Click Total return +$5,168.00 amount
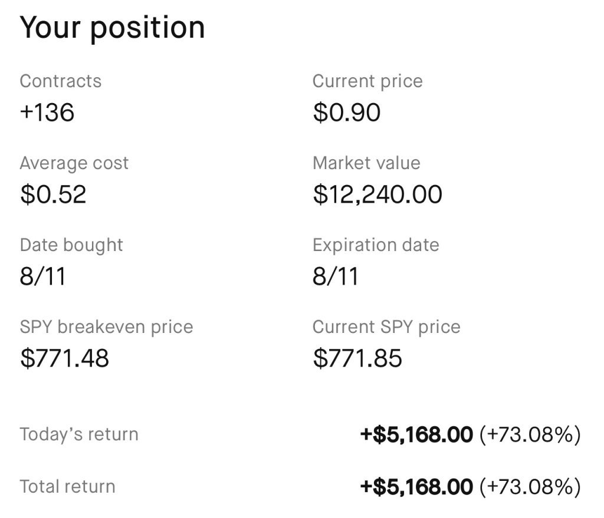 point(416,486)
